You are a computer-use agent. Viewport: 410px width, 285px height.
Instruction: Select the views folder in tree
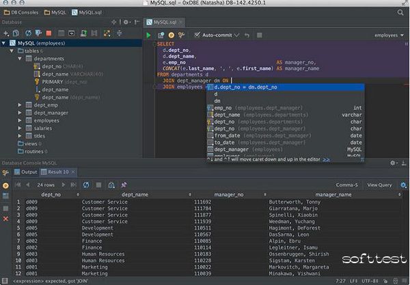(x=30, y=144)
